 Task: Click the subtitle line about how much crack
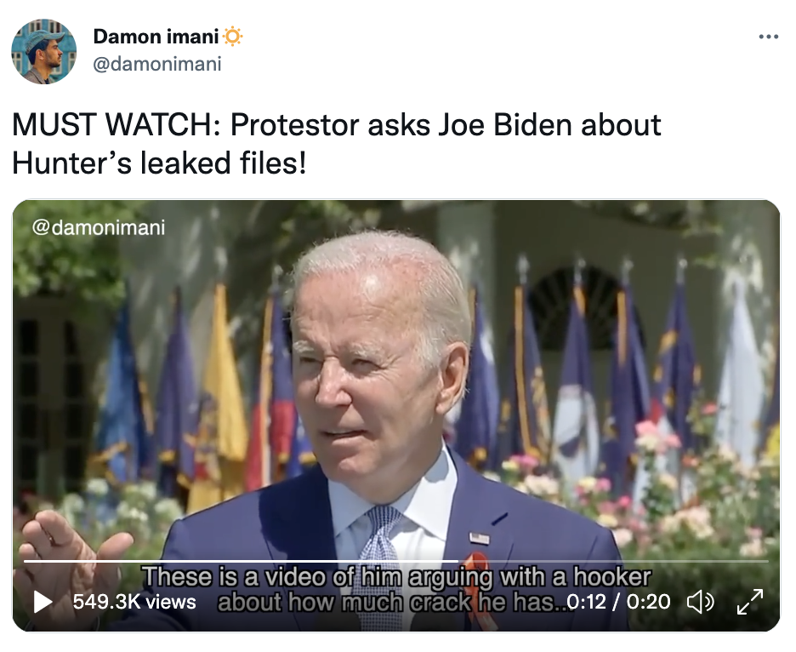tap(392, 603)
